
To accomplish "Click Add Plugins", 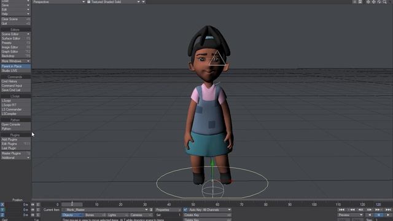I will tap(15, 139).
